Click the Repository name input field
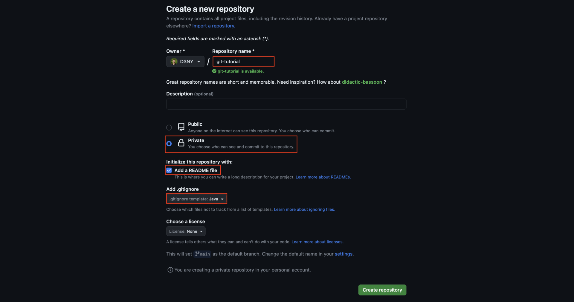Viewport: 574px width, 302px height. [243, 62]
